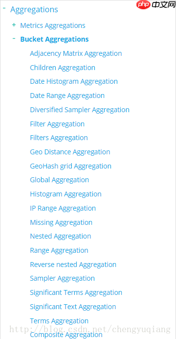Collapse the Aggregations tree section
Image resolution: width=176 pixels, height=339 pixels.
click(4, 8)
